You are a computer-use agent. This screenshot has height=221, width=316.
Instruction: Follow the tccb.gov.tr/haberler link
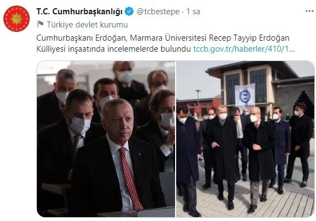click(244, 49)
